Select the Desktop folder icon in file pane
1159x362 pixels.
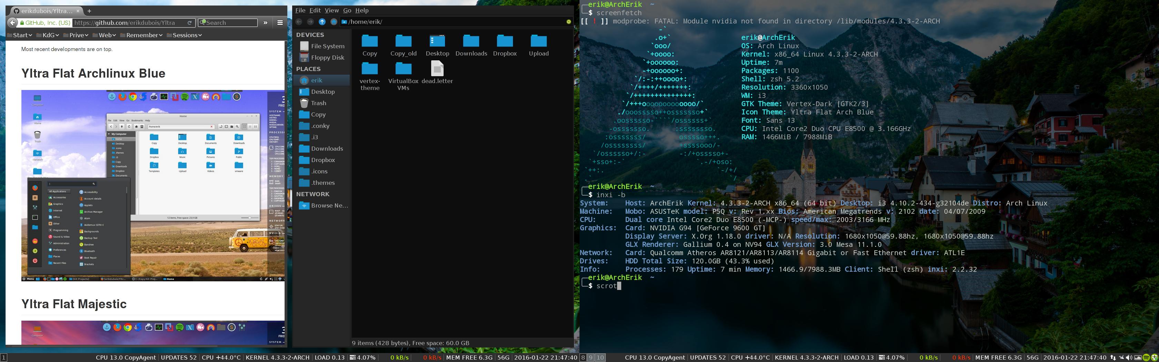(437, 41)
